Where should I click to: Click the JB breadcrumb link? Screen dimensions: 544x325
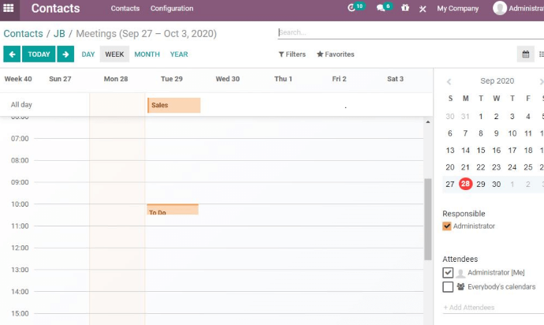pyautogui.click(x=59, y=34)
